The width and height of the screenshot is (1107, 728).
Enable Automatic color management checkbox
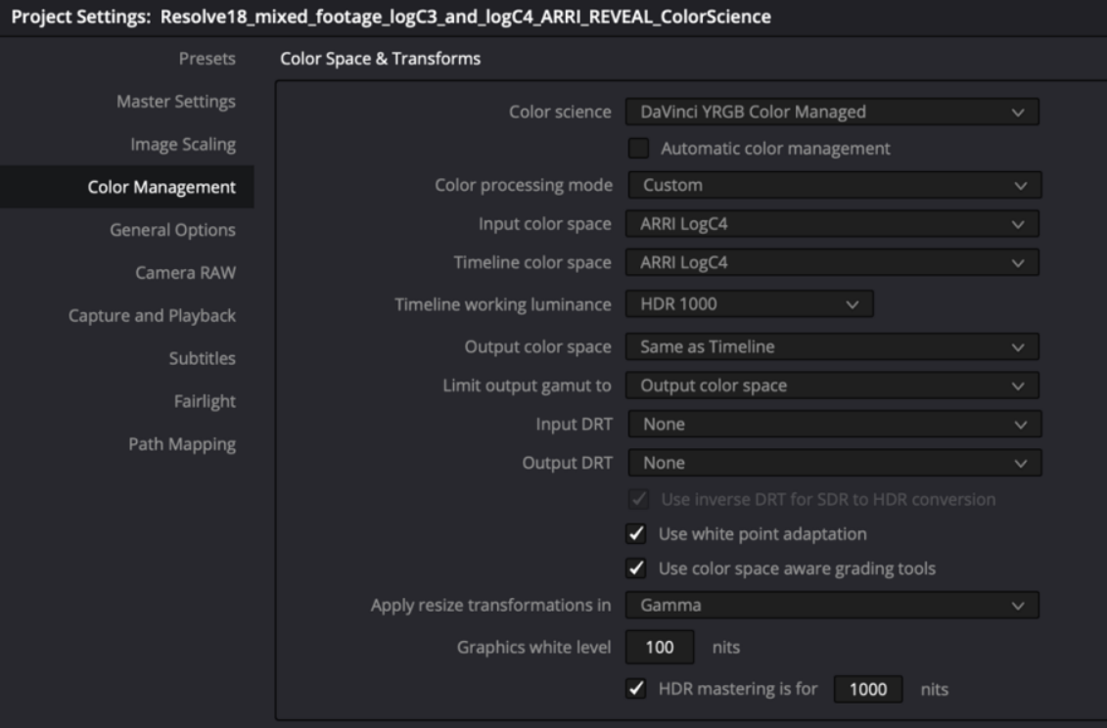point(638,149)
